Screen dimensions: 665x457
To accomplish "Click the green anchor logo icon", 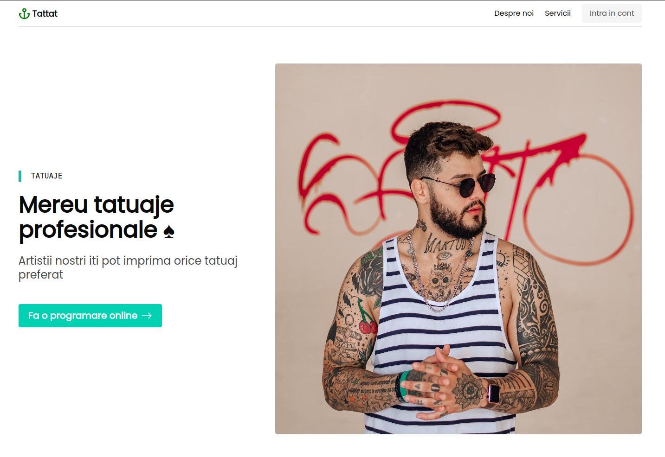I will [24, 13].
